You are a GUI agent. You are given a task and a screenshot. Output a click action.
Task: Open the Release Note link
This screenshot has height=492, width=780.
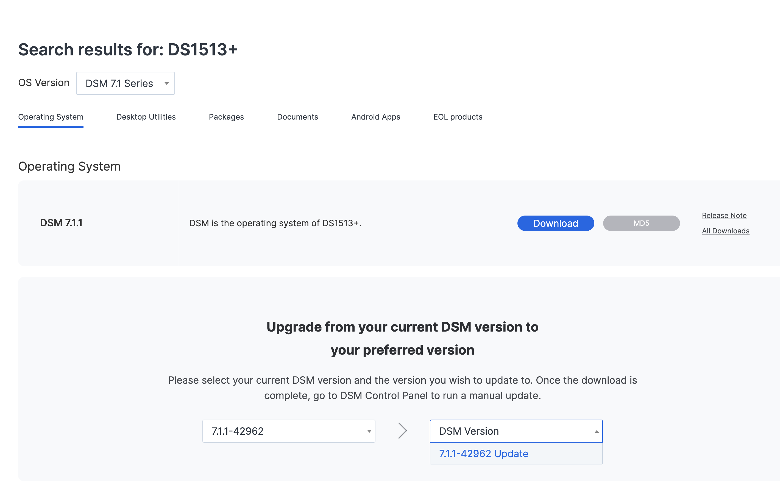724,215
